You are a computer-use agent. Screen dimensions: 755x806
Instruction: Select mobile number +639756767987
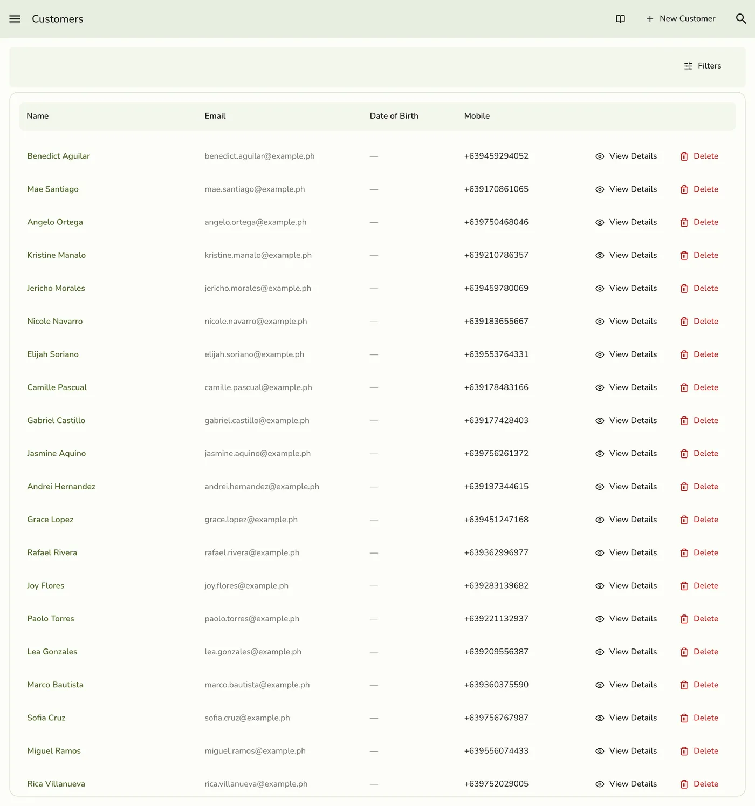click(496, 718)
